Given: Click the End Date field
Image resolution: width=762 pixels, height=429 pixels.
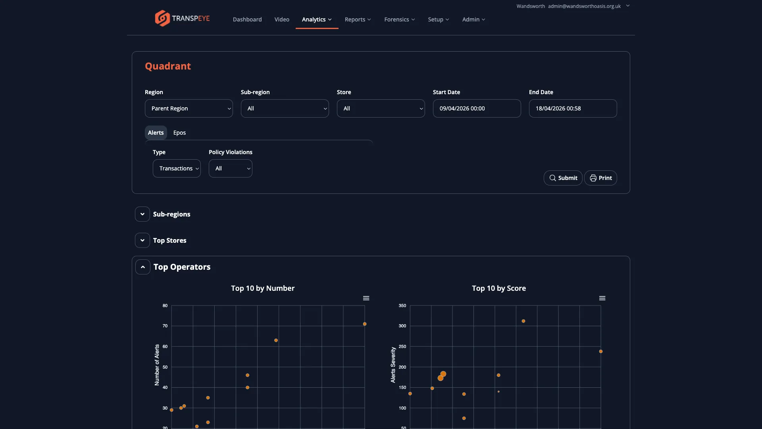Looking at the screenshot, I should click(x=572, y=108).
